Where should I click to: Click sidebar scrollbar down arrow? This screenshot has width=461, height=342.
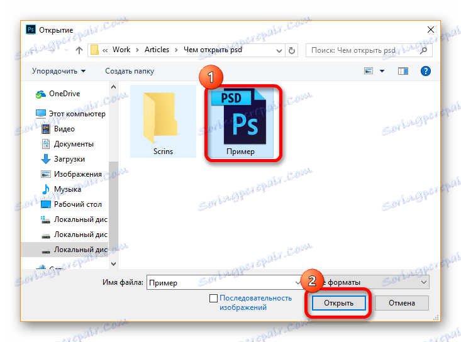coord(113,264)
